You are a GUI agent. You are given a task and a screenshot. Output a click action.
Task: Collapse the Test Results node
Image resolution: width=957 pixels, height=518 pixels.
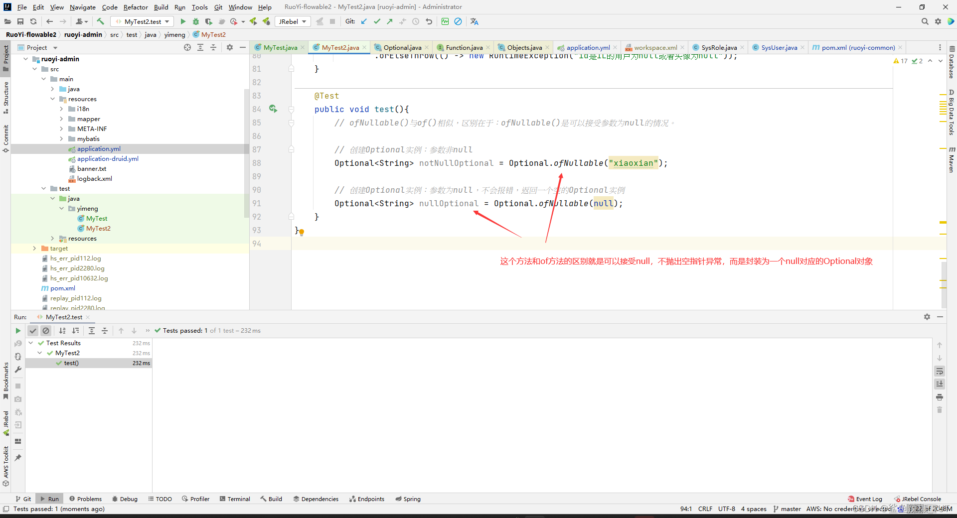(31, 343)
